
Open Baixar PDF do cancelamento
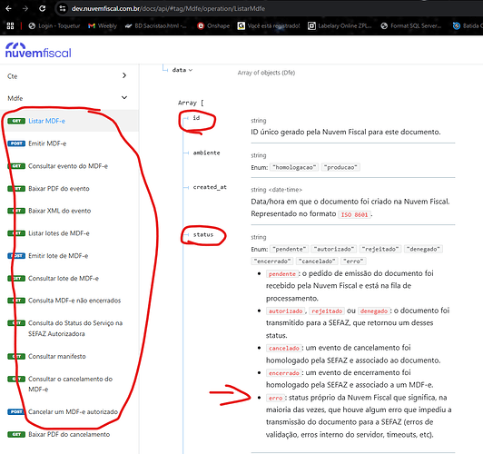(x=69, y=434)
